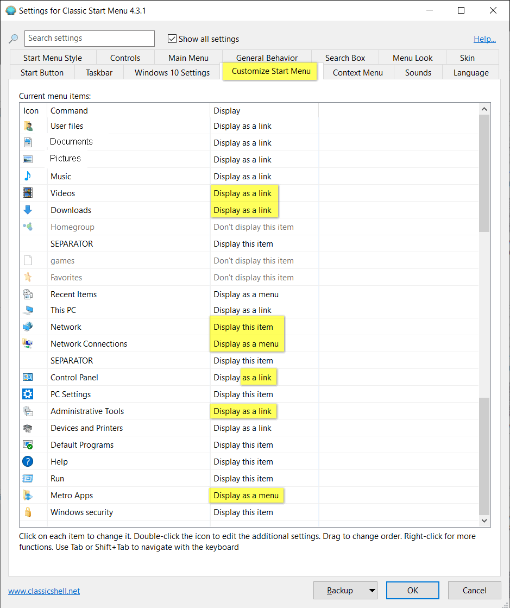Image resolution: width=510 pixels, height=608 pixels.
Task: Change display setting for Downloads
Action: [243, 210]
